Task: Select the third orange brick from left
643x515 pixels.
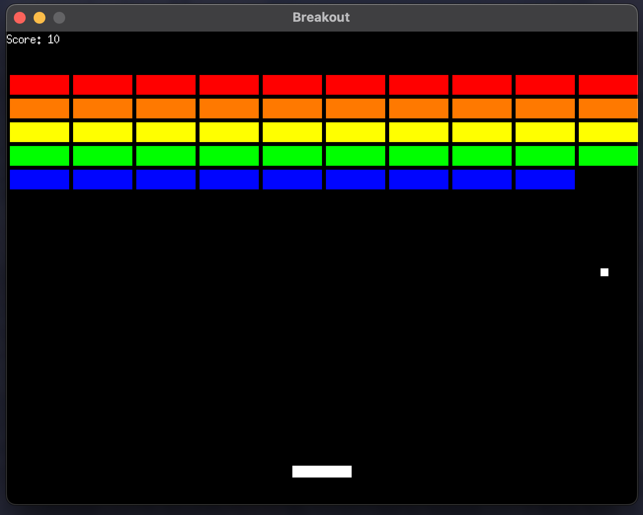Action: click(x=166, y=109)
